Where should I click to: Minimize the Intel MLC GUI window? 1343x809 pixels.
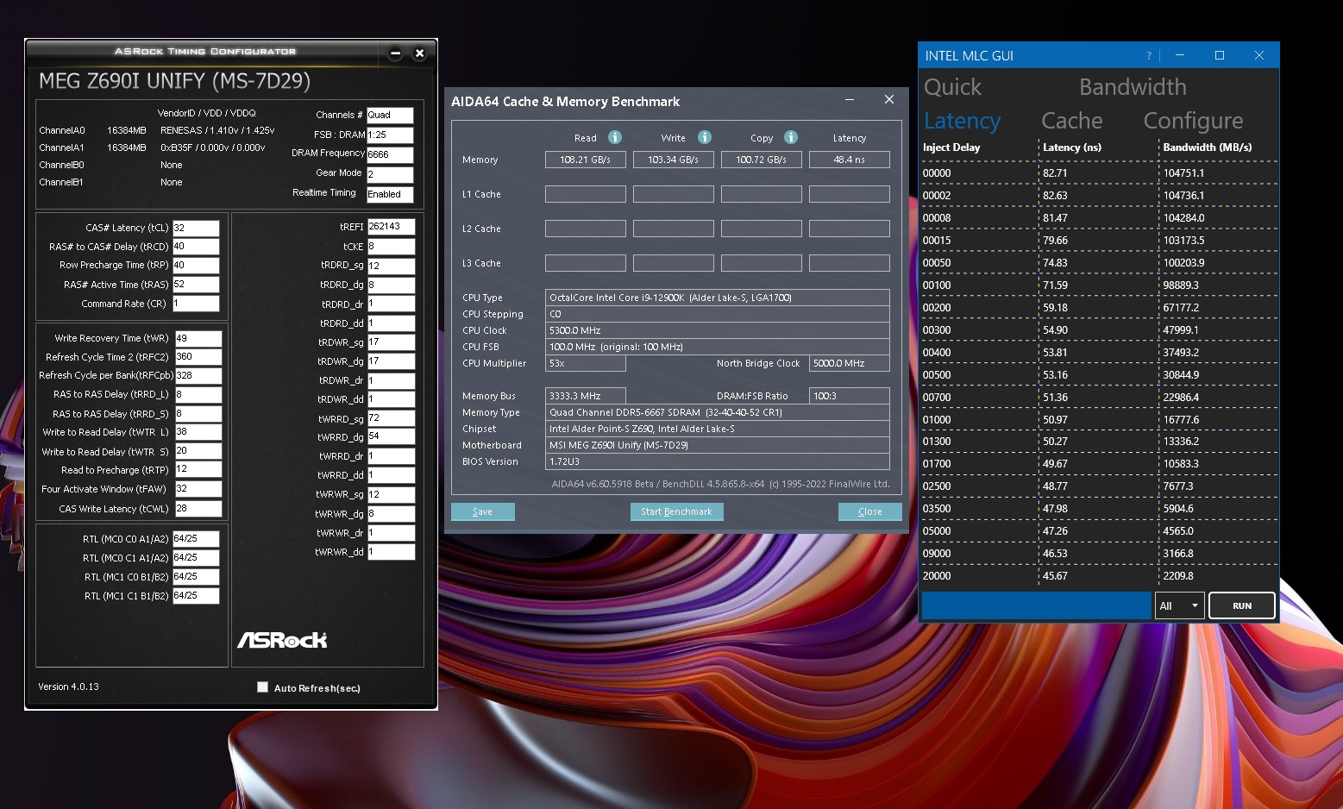click(x=1179, y=55)
